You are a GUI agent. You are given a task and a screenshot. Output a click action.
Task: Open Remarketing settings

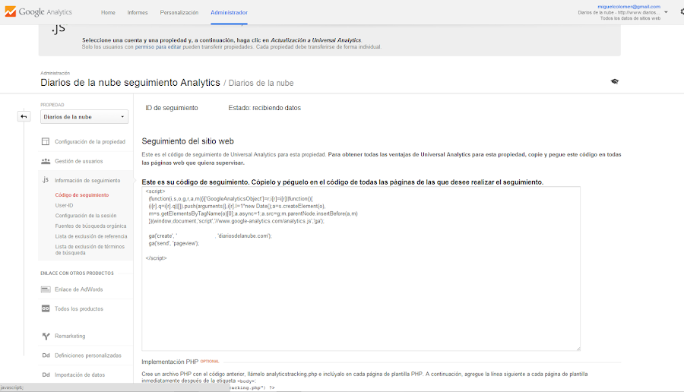click(x=70, y=337)
